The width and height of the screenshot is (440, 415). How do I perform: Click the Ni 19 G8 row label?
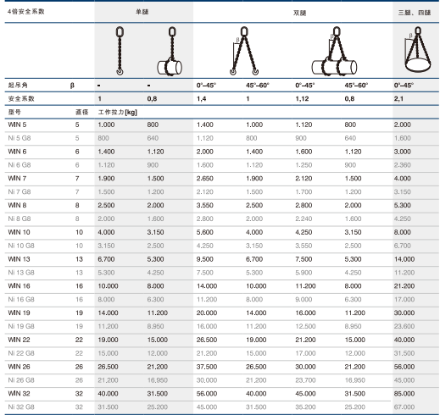coord(21,326)
